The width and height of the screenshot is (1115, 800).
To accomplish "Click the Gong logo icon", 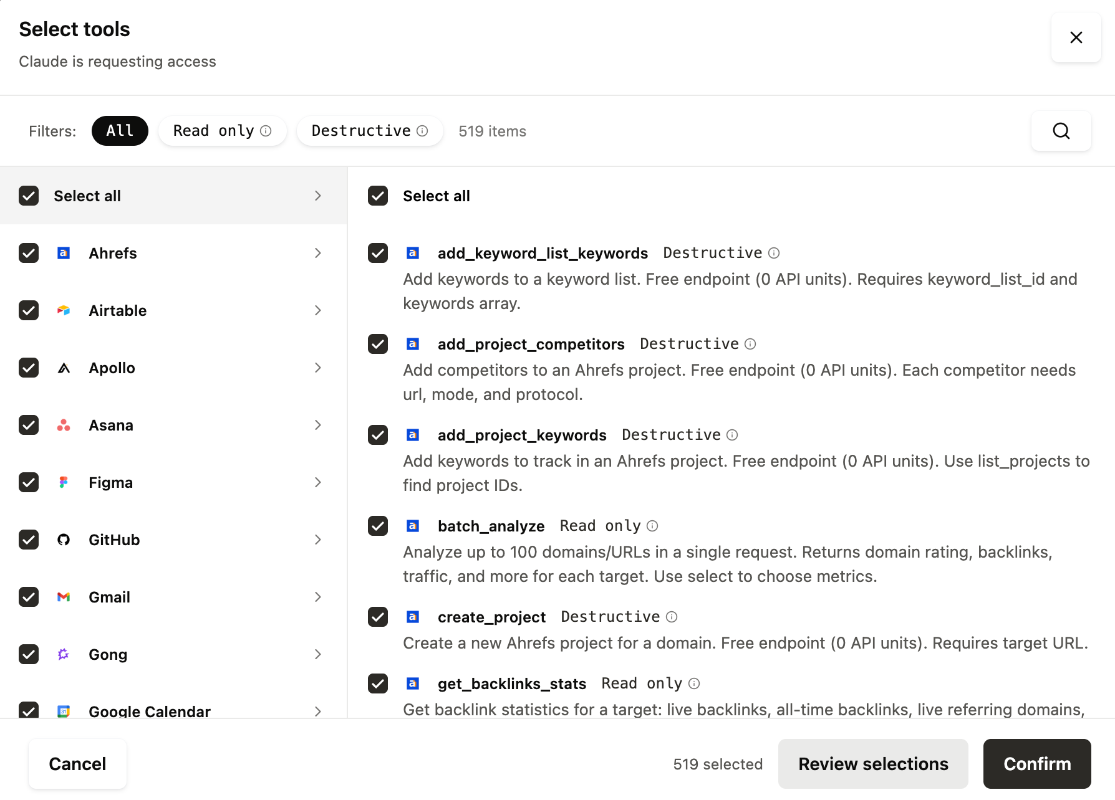I will coord(64,654).
